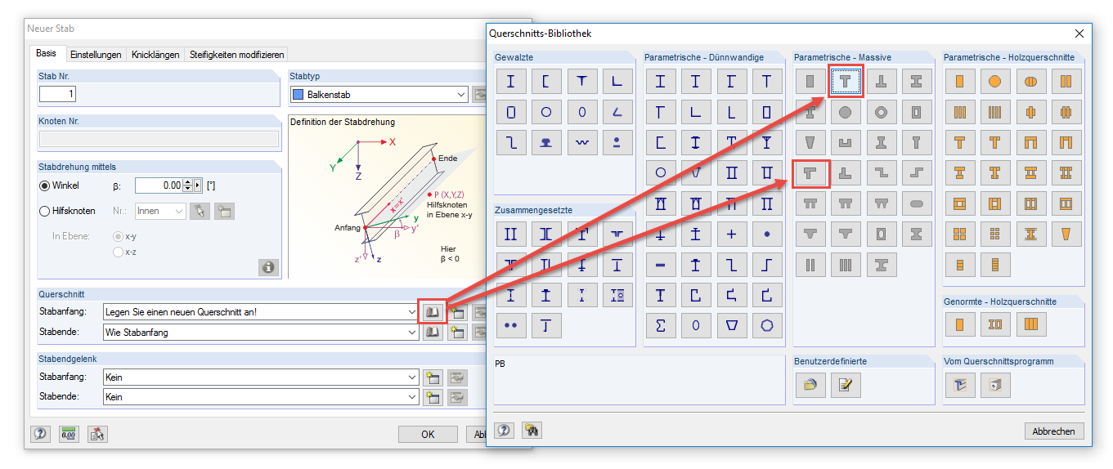Viewport: 1113px width, 469px height.
Task: Click the β angle value field
Action: tap(159, 185)
